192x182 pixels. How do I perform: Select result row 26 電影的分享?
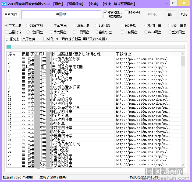pos(94,160)
